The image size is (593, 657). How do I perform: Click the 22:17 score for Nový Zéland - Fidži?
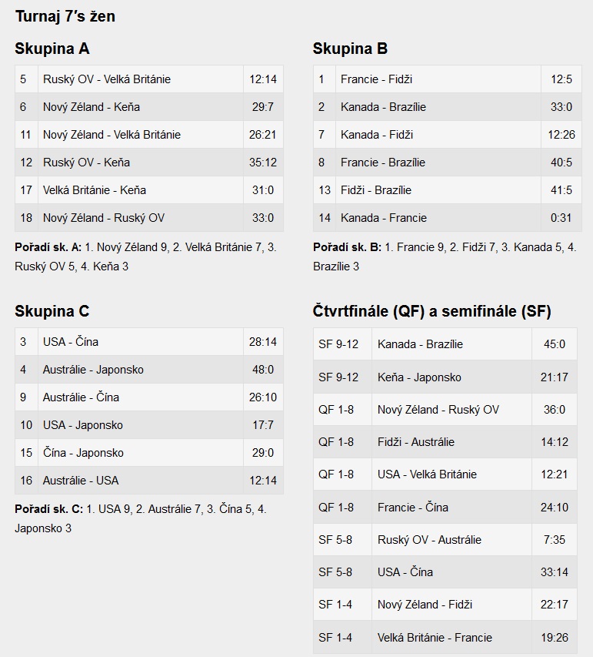click(554, 605)
